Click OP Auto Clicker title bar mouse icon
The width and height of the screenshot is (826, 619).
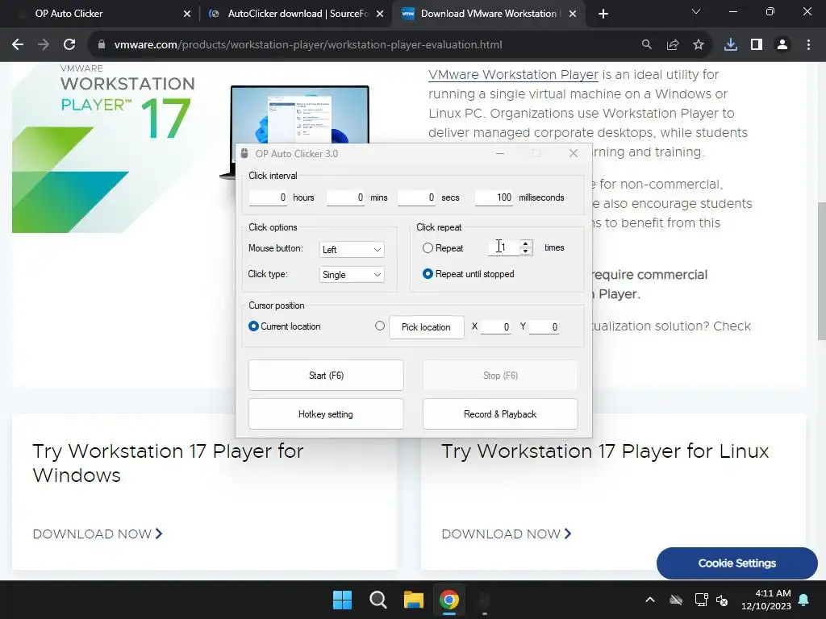(244, 153)
